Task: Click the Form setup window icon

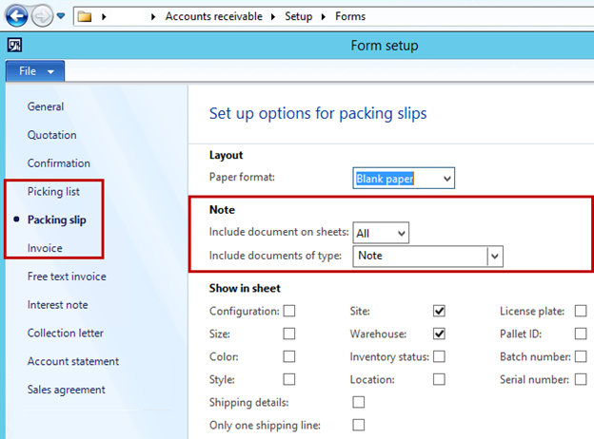Action: coord(14,46)
